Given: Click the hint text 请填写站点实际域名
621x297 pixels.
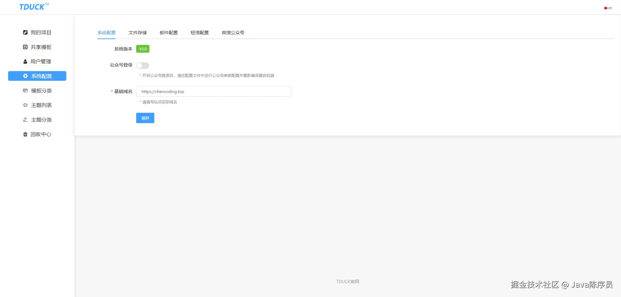Looking at the screenshot, I should (x=158, y=102).
